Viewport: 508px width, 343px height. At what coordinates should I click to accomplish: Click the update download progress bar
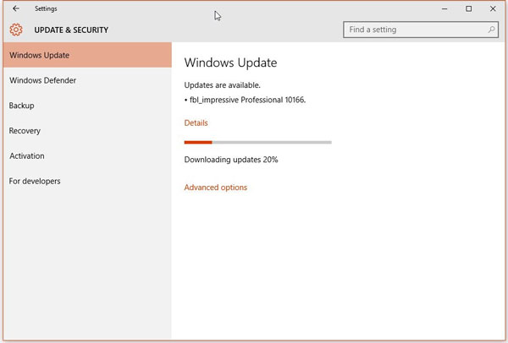pos(258,142)
